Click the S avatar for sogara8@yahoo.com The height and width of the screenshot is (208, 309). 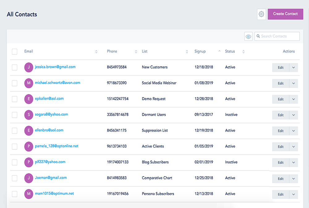[x=29, y=115]
